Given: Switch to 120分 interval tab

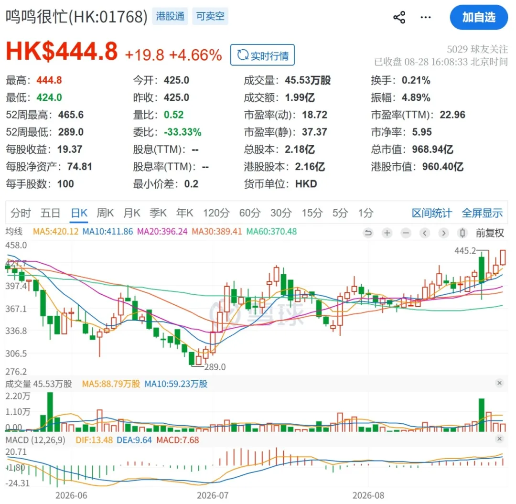Looking at the screenshot, I should (216, 213).
